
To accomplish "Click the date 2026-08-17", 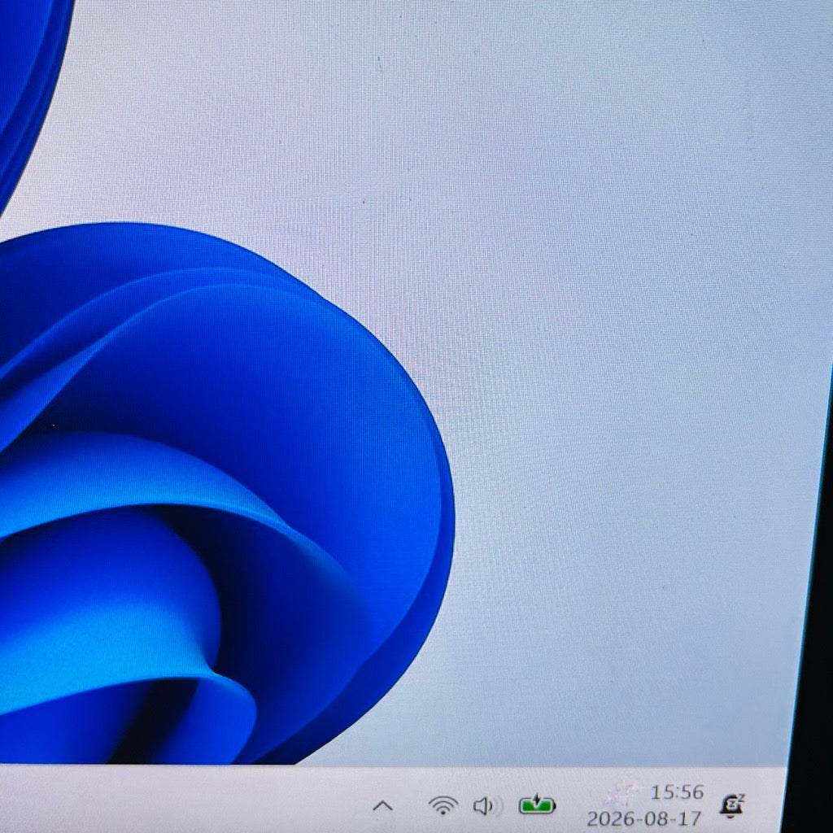I will pos(644,818).
